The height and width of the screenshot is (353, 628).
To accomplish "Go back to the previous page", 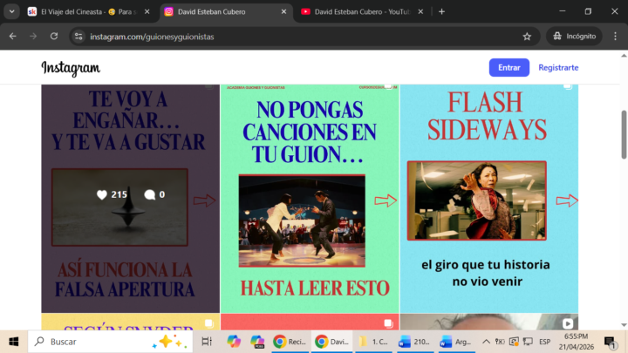I will pyautogui.click(x=12, y=37).
